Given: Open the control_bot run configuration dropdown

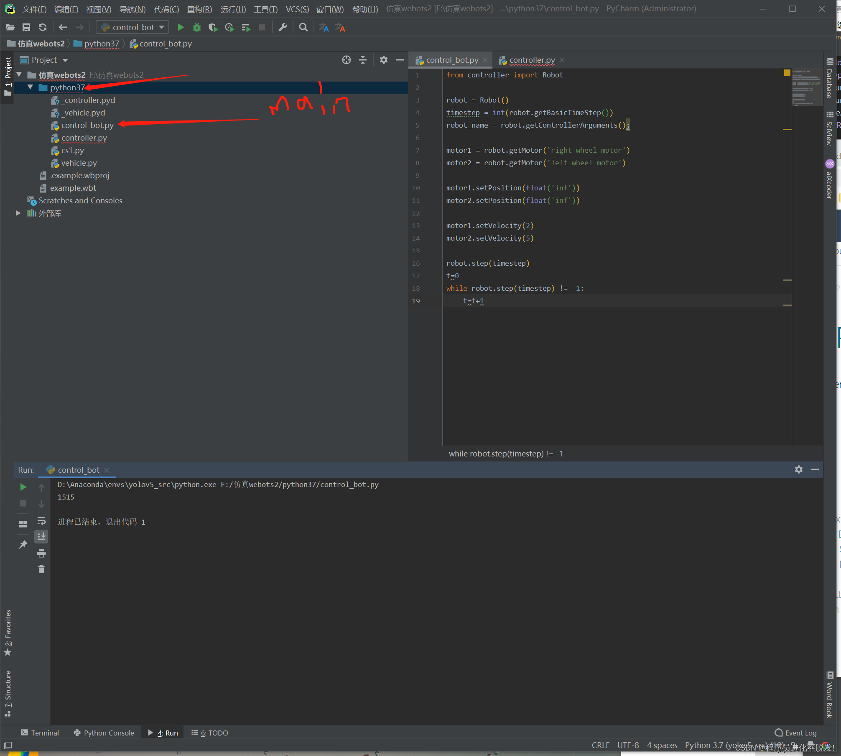Looking at the screenshot, I should (x=133, y=28).
